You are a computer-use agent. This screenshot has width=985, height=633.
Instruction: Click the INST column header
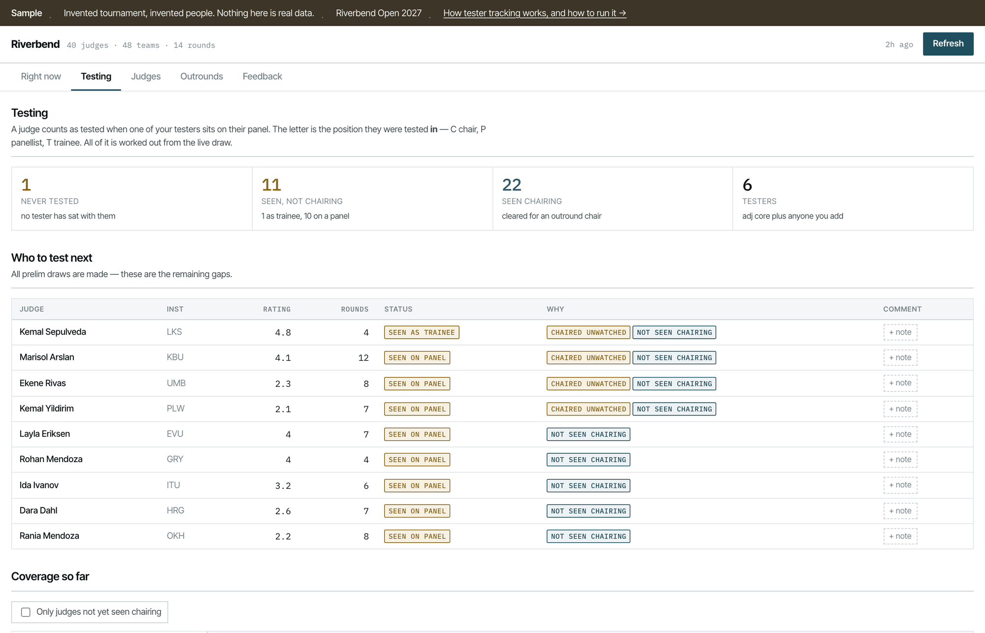coord(175,309)
